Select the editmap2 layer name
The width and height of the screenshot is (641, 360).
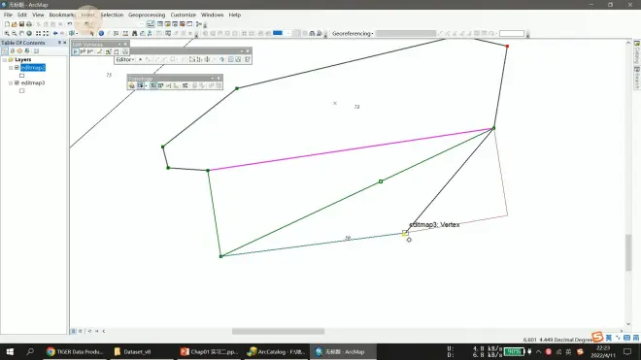point(33,67)
